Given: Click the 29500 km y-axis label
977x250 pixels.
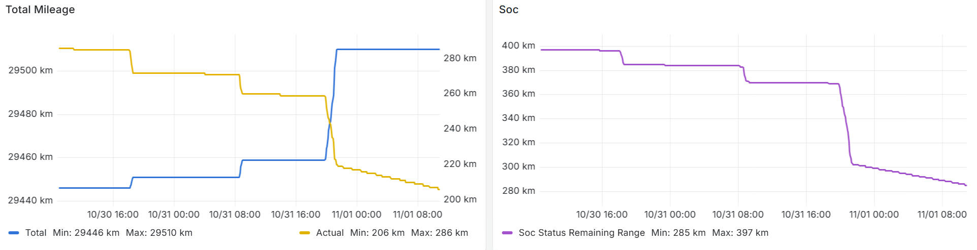Looking at the screenshot, I should pyautogui.click(x=30, y=70).
